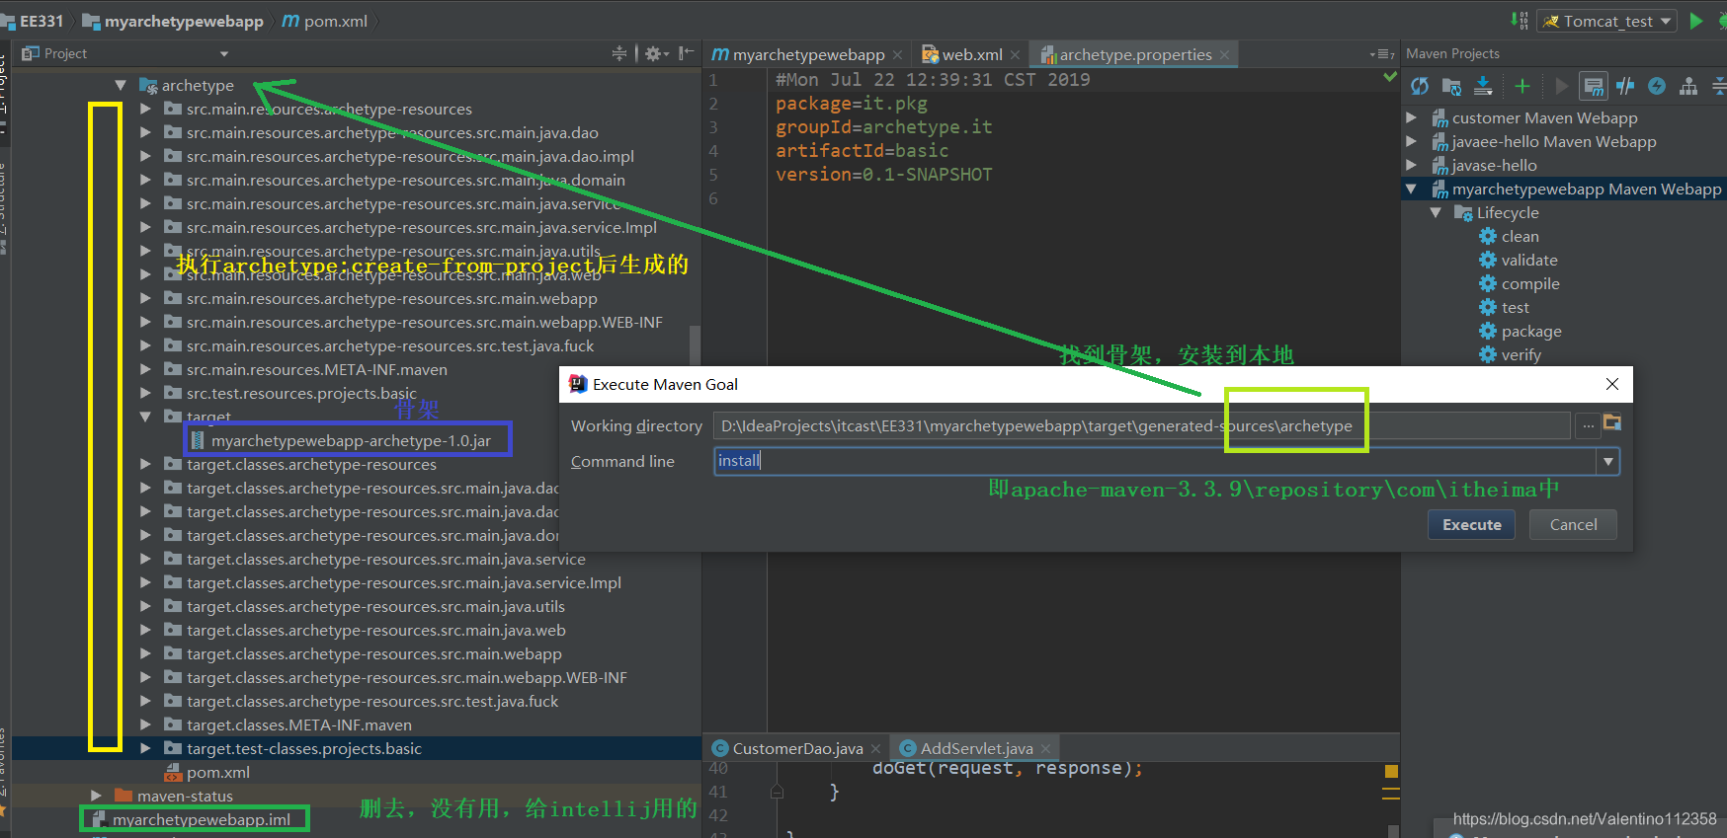Viewport: 1727px width, 838px height.
Task: Expand customer Maven Webapp node
Action: (1411, 117)
